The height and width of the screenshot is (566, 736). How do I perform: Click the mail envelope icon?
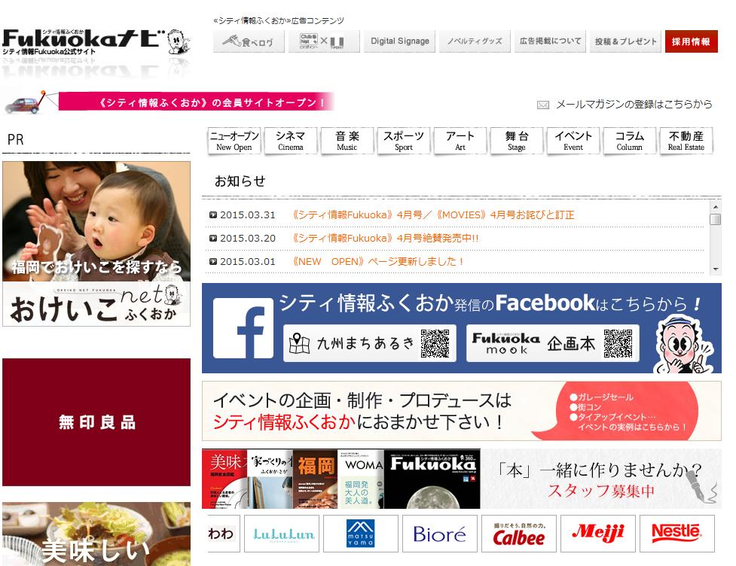tap(543, 105)
